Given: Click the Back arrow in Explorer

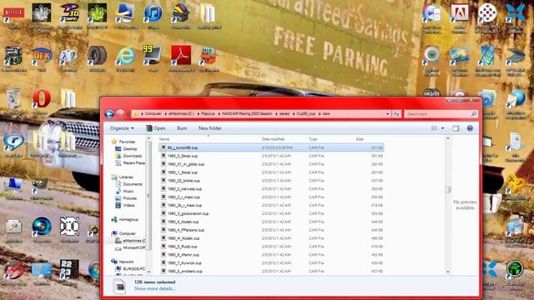Looking at the screenshot, I should coord(109,114).
